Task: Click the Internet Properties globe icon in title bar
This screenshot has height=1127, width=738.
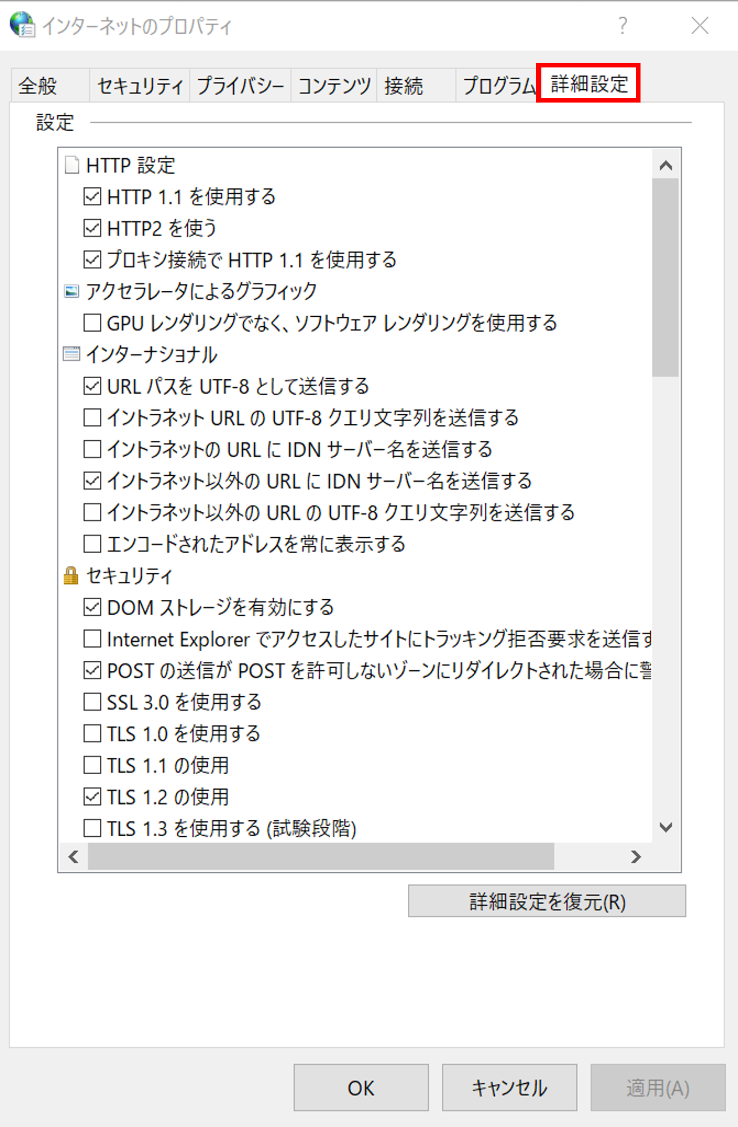Action: pyautogui.click(x=22, y=25)
